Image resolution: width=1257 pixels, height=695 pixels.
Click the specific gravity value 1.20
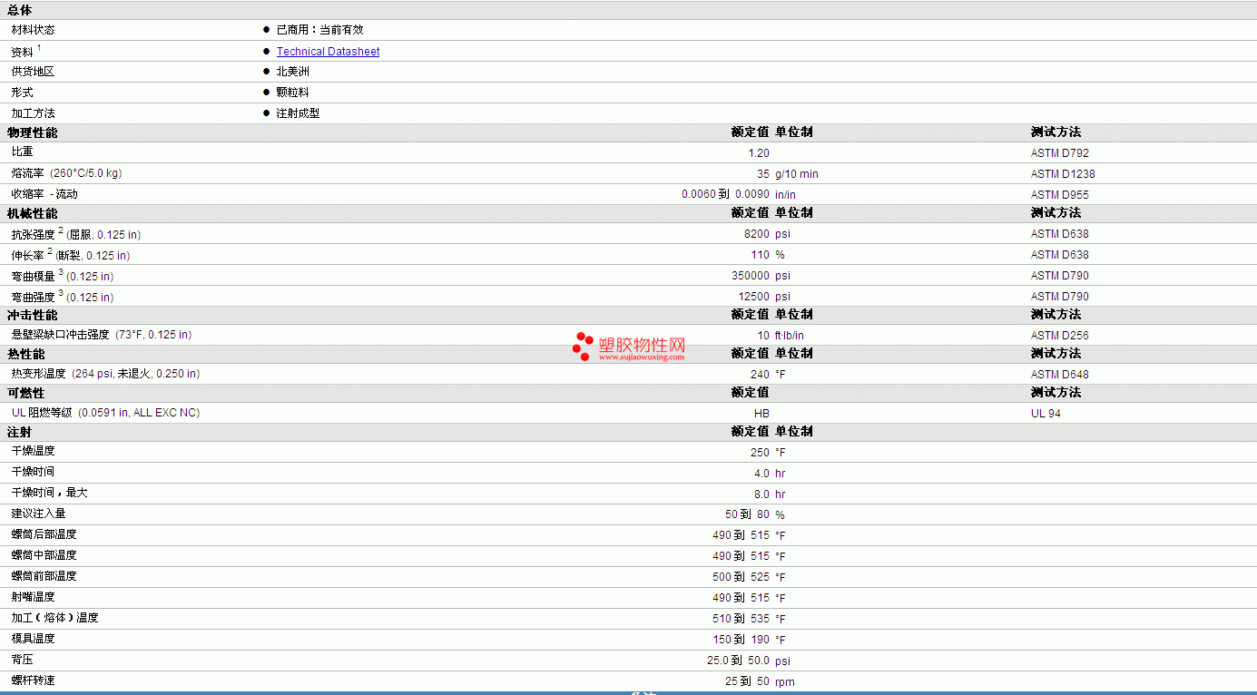(759, 153)
